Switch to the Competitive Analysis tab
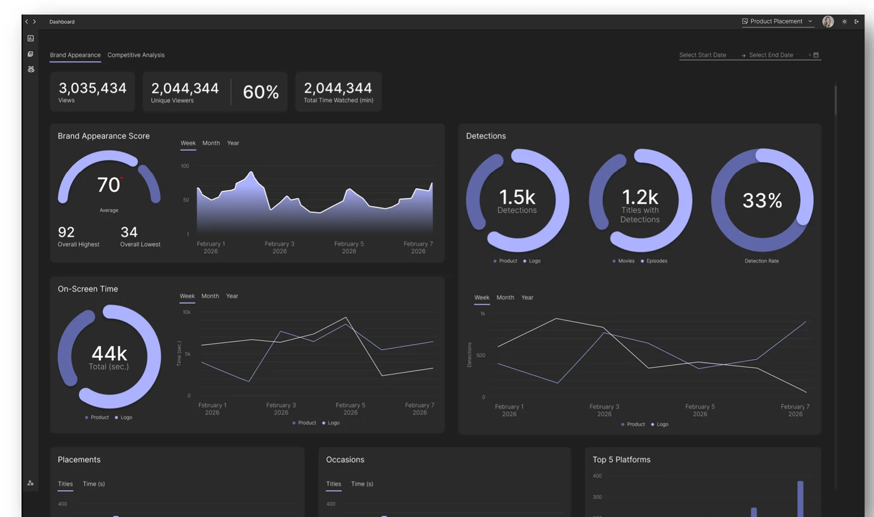Image resolution: width=874 pixels, height=517 pixels. click(136, 55)
